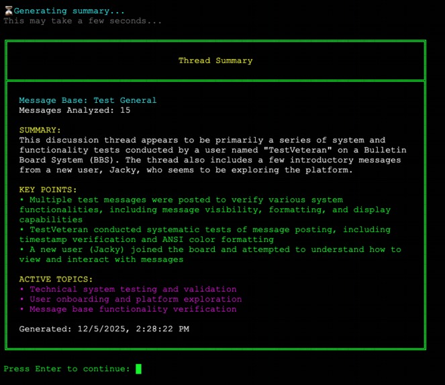
Task: Click topic 'Message base functionality verification'
Action: tap(128, 309)
